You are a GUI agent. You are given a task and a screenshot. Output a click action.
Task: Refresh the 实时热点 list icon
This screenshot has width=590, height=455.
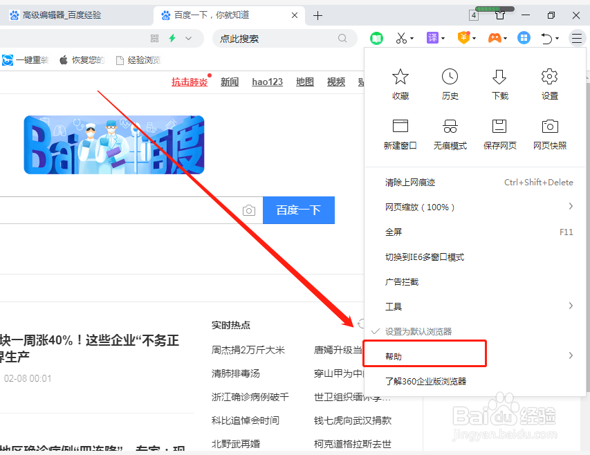(x=360, y=324)
